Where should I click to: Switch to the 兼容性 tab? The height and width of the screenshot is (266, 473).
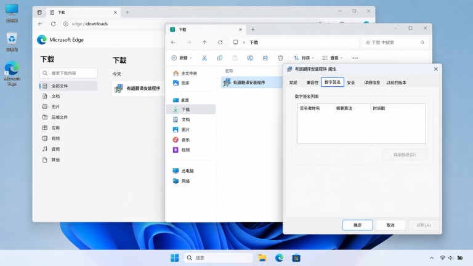[312, 83]
